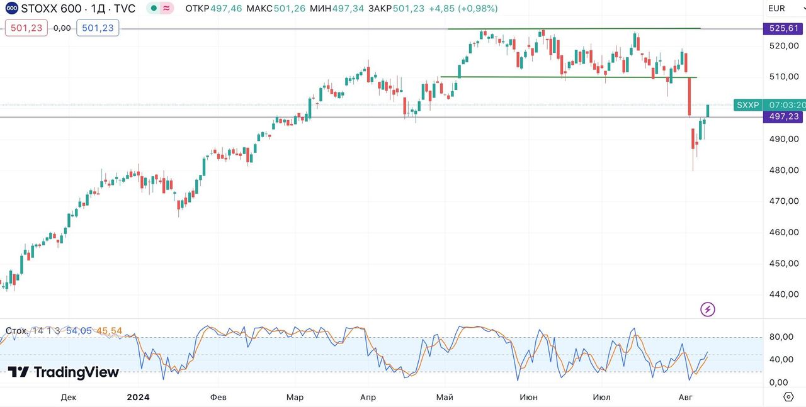This screenshot has height=407, width=806.
Task: Select the lower green support line near 510
Action: tap(567, 77)
